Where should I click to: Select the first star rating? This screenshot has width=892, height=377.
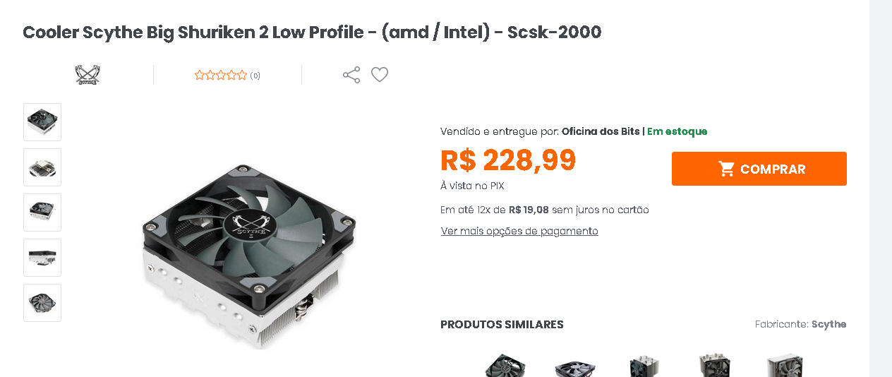[200, 76]
